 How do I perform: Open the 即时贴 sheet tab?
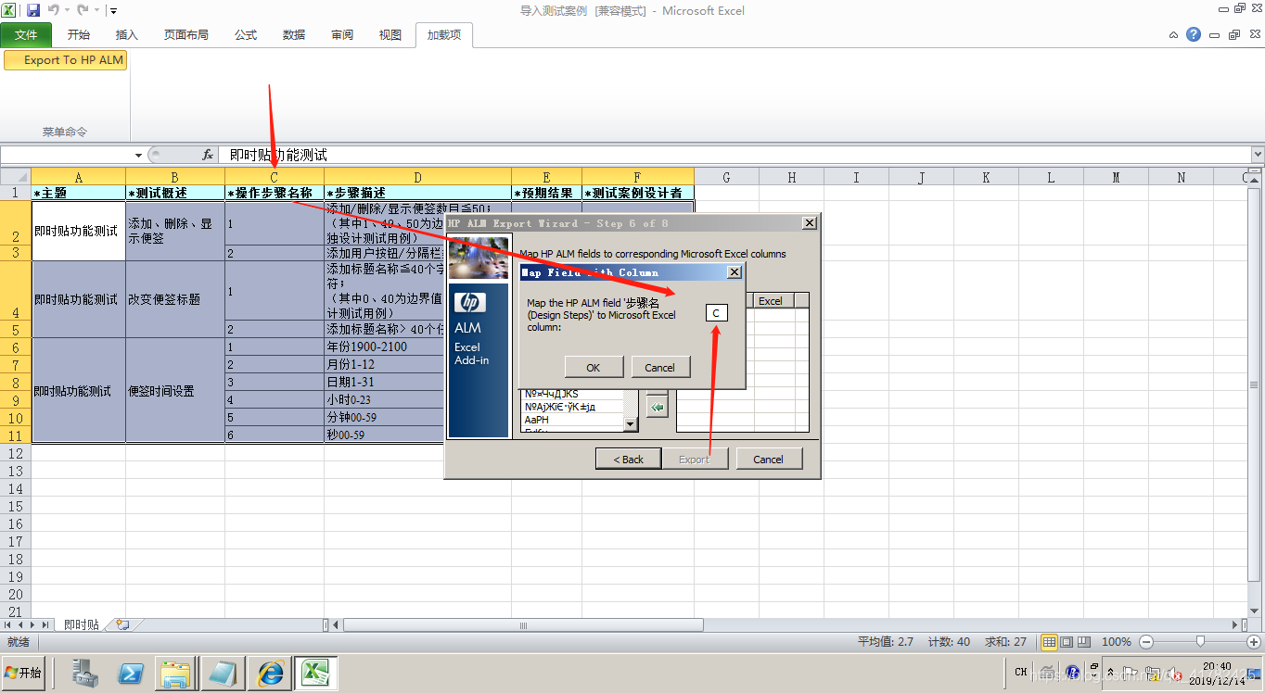pos(82,625)
